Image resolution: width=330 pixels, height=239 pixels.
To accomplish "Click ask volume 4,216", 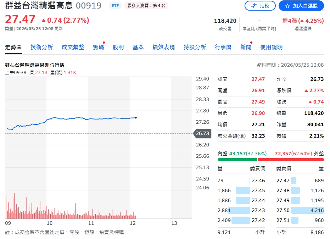I will 317,210.
